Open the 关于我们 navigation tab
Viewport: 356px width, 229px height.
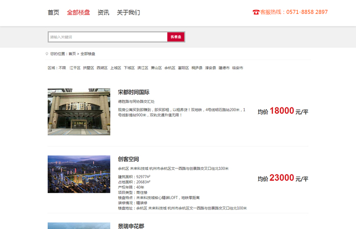[128, 13]
